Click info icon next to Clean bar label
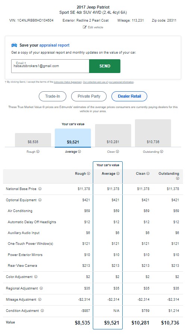The width and height of the screenshot is (186, 335). pos(117,151)
